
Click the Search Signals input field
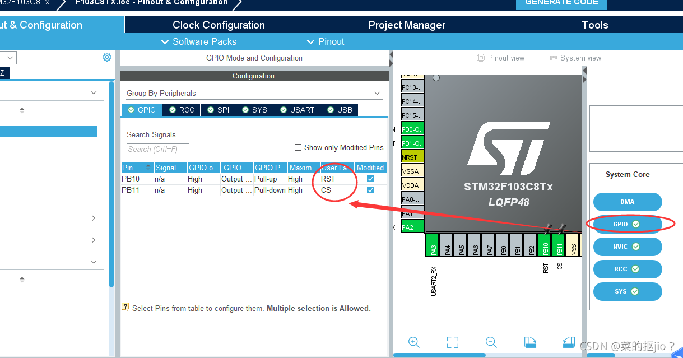pyautogui.click(x=157, y=149)
